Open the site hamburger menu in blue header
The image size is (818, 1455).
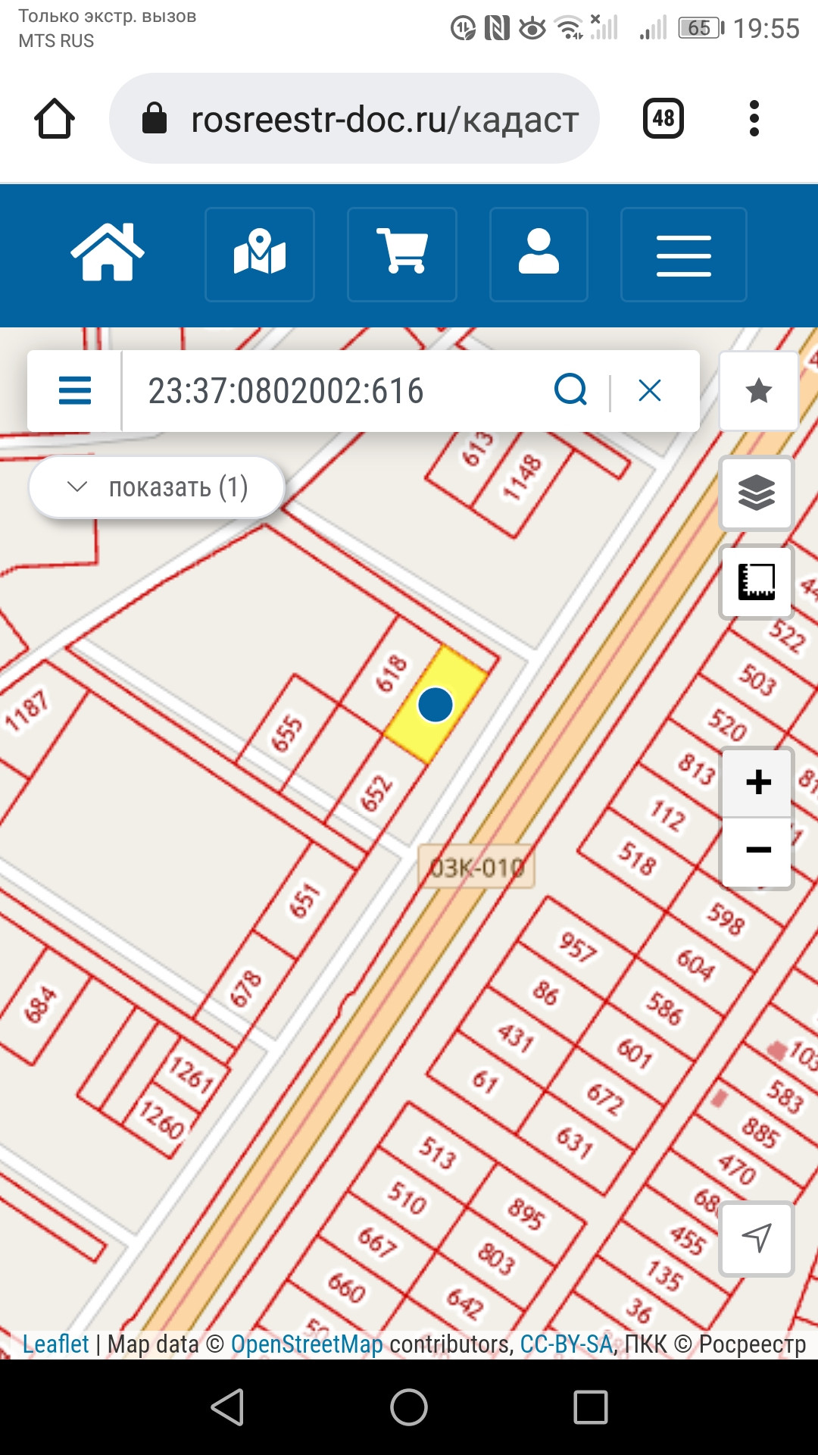pyautogui.click(x=684, y=255)
